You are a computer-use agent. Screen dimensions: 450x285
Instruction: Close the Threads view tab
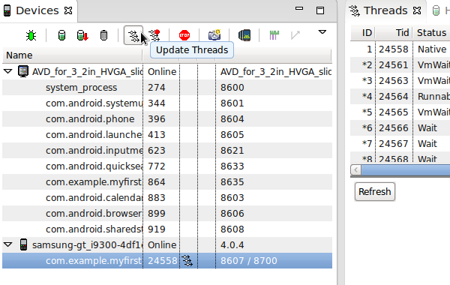tap(417, 11)
